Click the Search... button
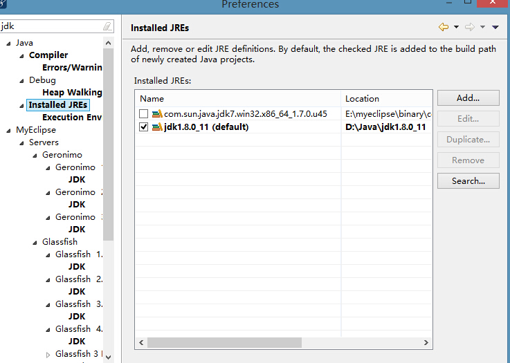Viewport: 510px width, 363px height. click(x=468, y=181)
